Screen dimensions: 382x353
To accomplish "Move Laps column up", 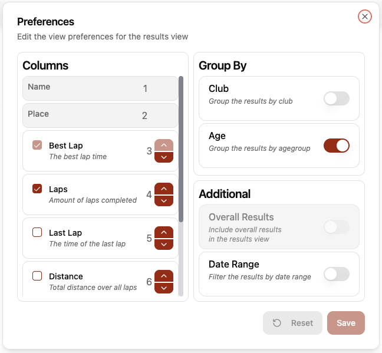I will (164, 189).
